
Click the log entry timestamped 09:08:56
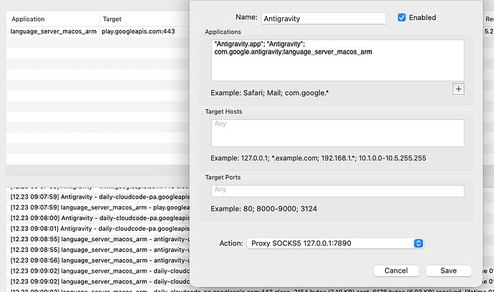100,261
